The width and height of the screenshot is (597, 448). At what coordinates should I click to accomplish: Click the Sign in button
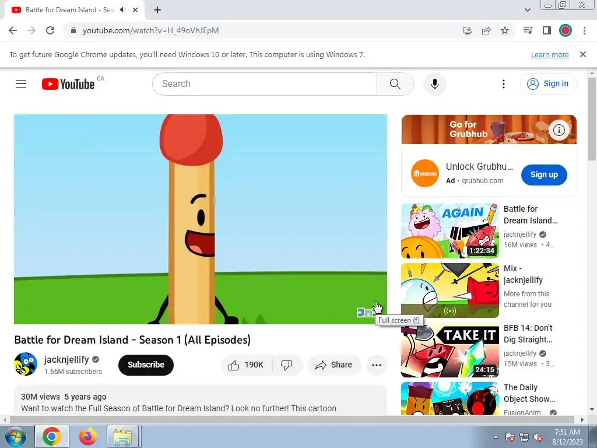548,84
